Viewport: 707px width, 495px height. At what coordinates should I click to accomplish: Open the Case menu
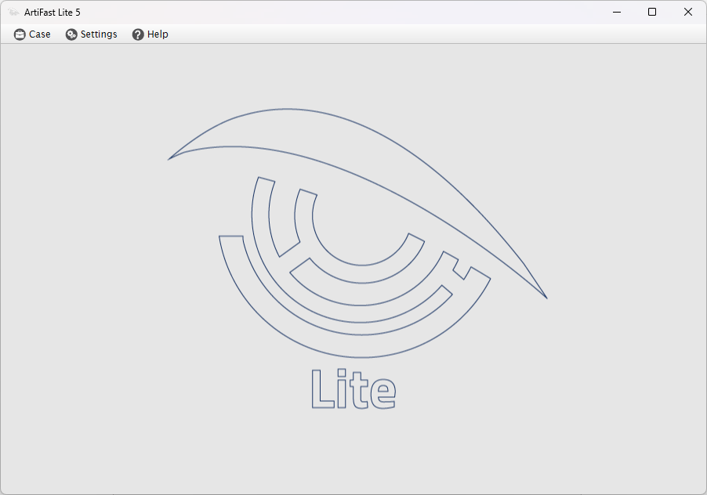pos(32,34)
